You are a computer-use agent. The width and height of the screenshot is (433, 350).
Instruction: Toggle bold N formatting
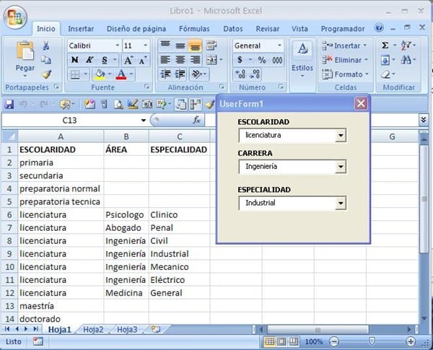[74, 60]
